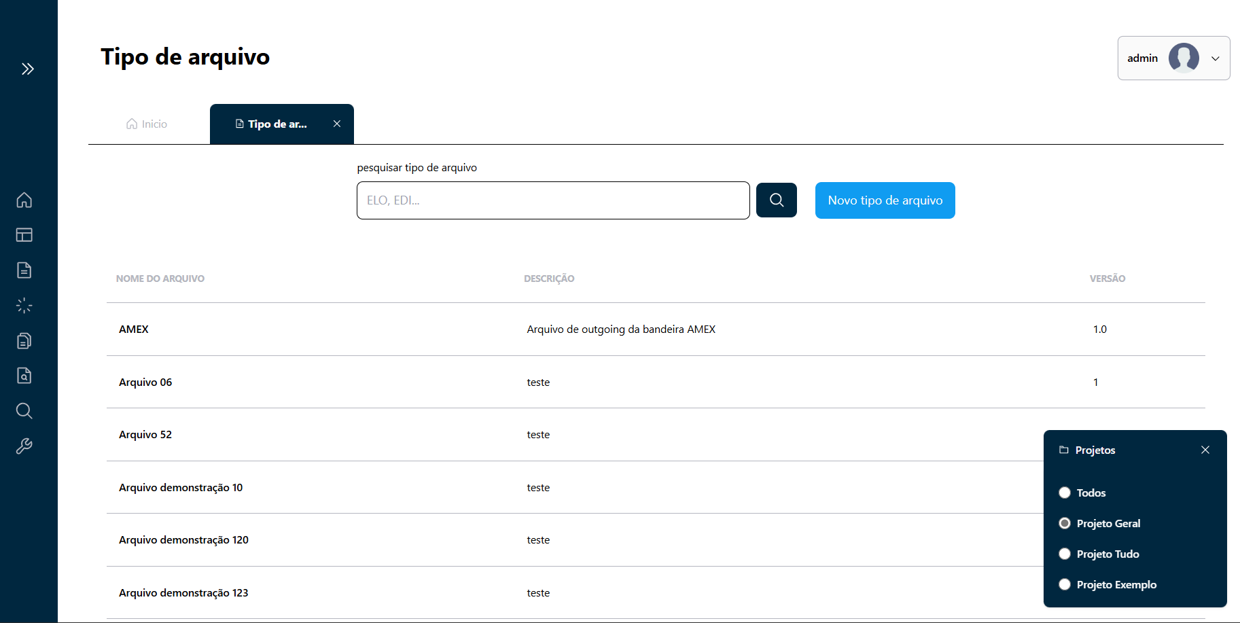Close the Projetos panel
Viewport: 1240px width, 623px height.
click(x=1205, y=450)
